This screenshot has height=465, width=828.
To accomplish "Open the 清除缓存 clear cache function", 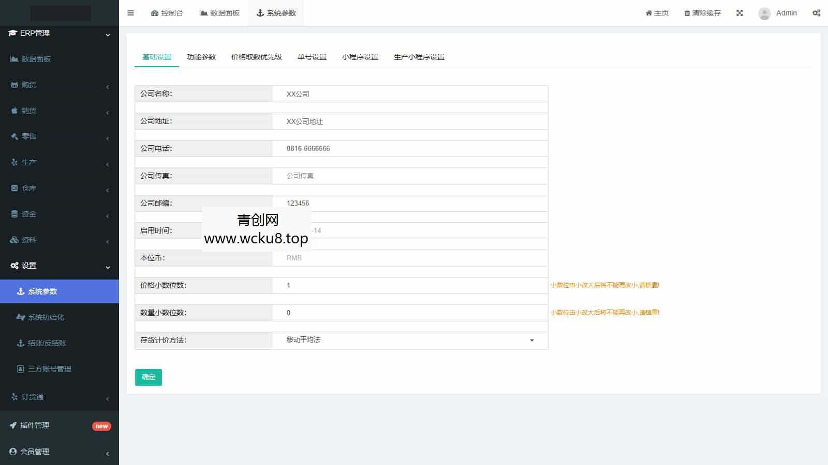I will (702, 13).
